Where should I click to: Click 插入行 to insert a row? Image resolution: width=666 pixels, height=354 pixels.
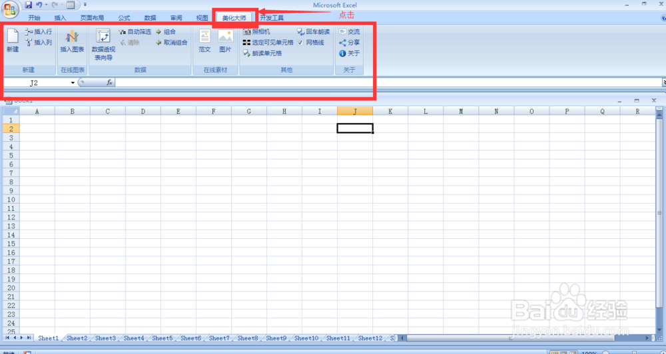pyautogui.click(x=39, y=31)
